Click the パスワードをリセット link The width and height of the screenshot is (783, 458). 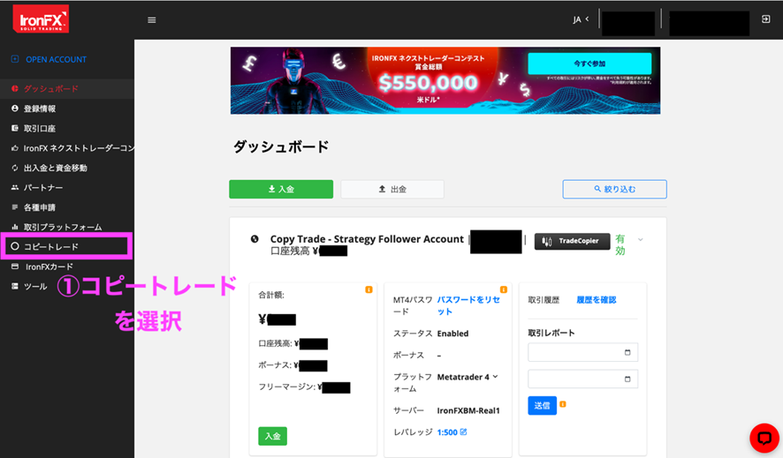[468, 305]
